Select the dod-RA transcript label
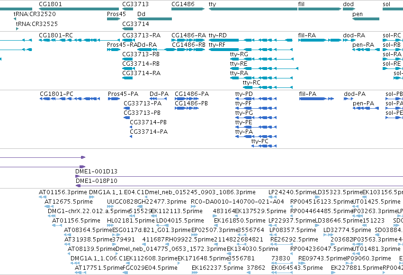The image size is (403, 275). [354, 35]
